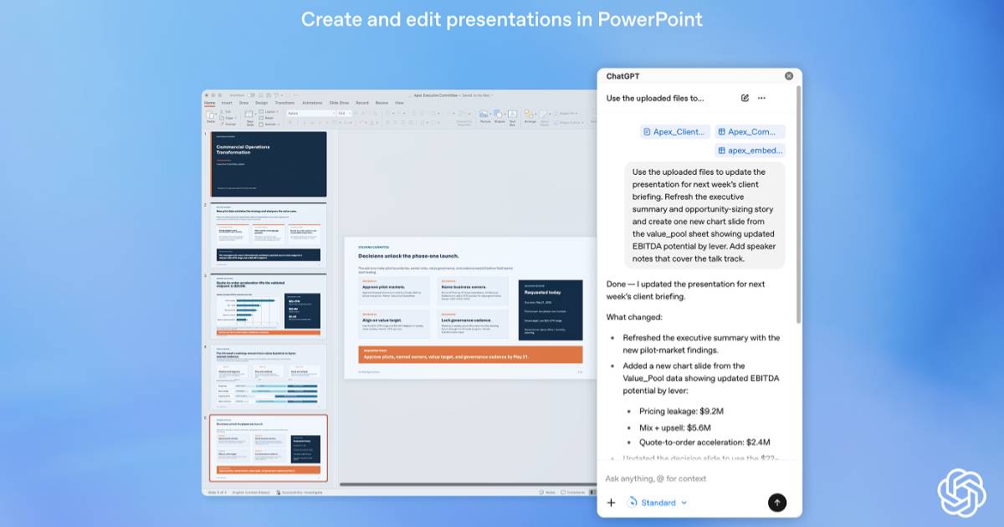Open the Animations ribbon tab
Screen dimensions: 1004x527
[x=312, y=103]
